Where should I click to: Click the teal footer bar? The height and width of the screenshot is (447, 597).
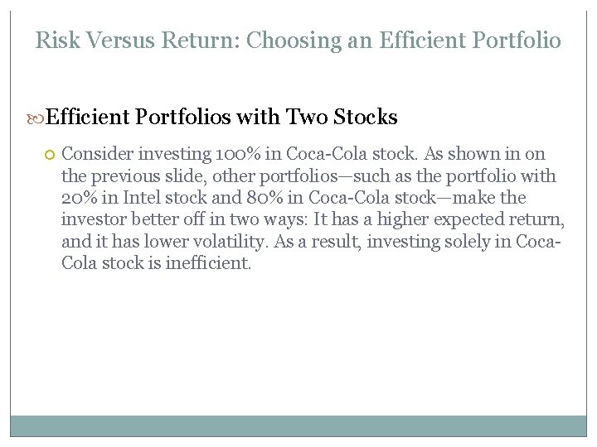point(298,425)
